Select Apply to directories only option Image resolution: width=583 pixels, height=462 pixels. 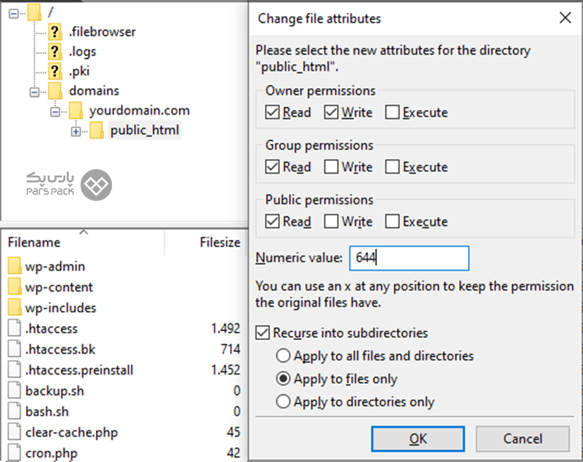[x=283, y=402]
